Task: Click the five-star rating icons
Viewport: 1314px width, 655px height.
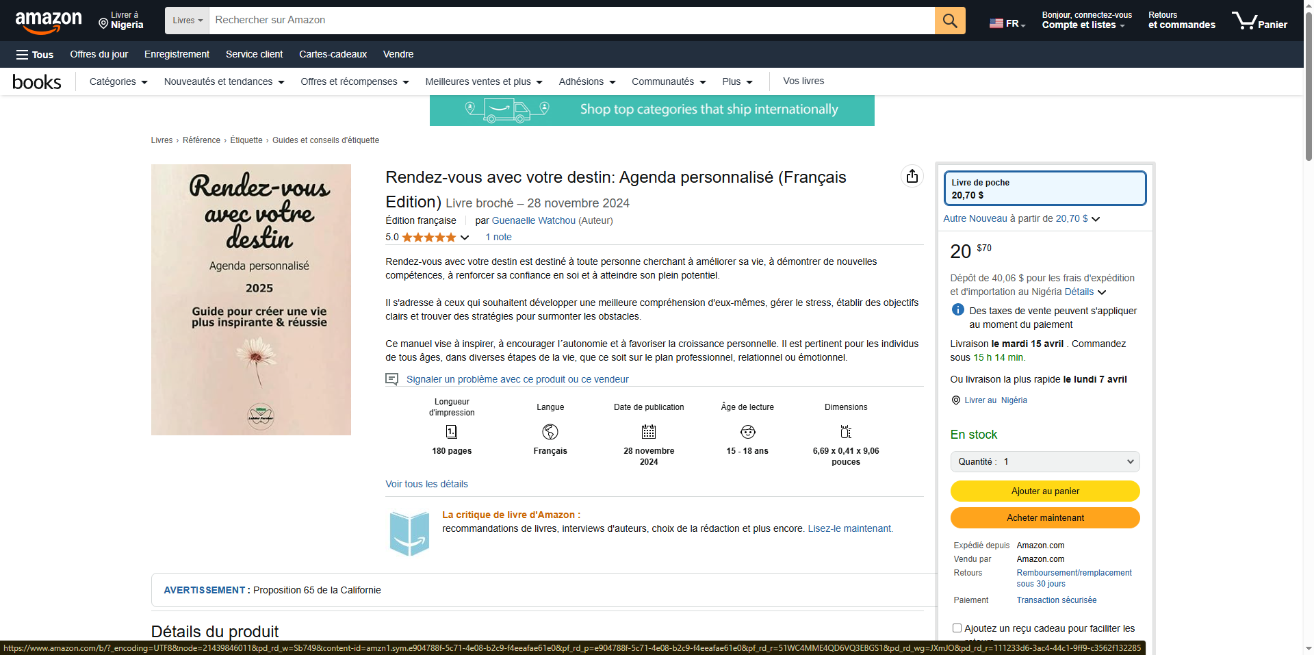Action: [x=429, y=237]
